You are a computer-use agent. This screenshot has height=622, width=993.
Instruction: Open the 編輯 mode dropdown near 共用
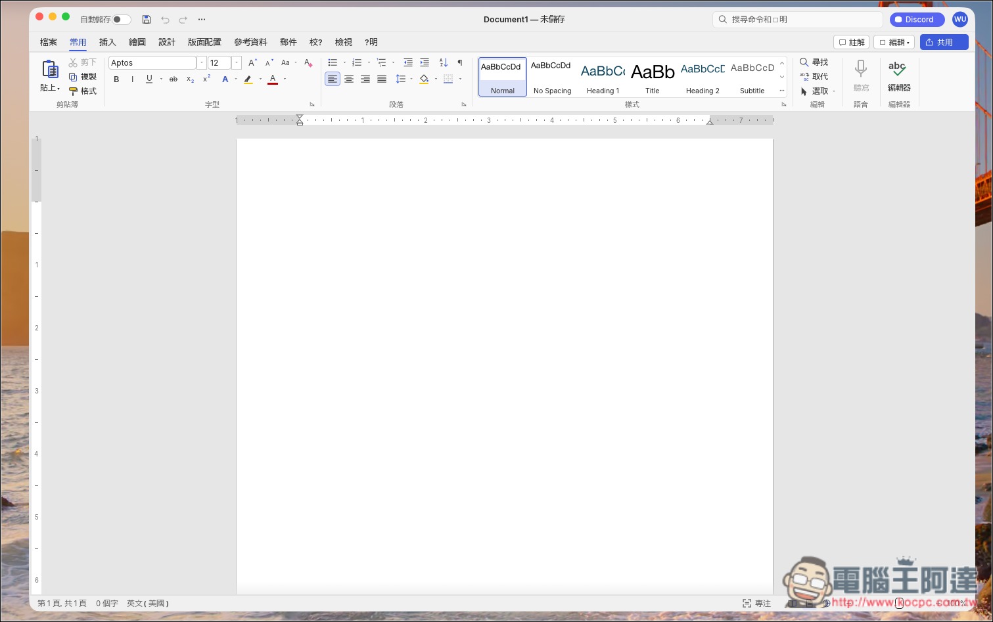click(x=894, y=42)
